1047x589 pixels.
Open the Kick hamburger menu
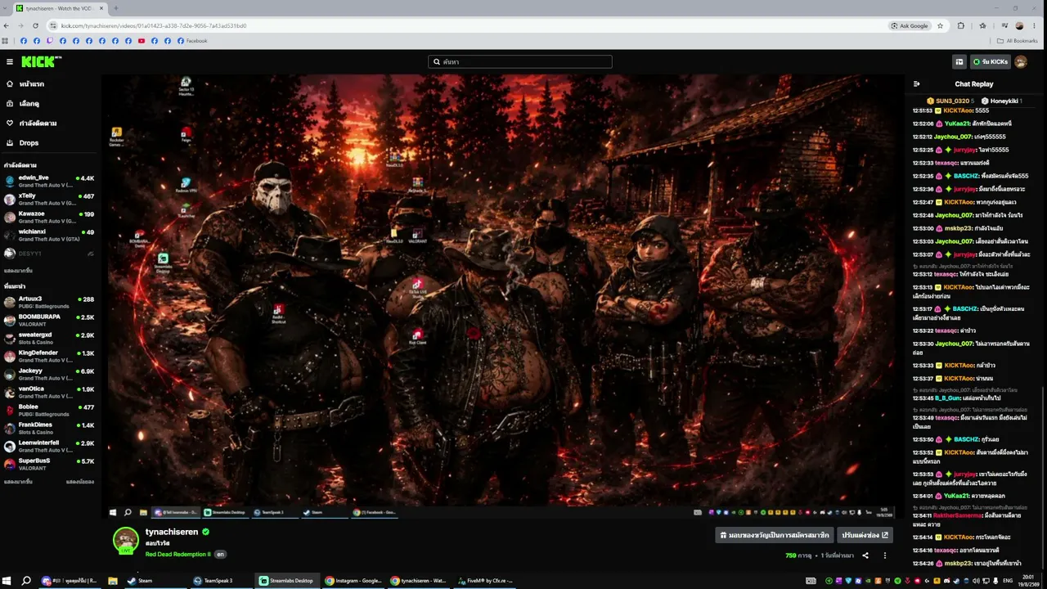click(10, 61)
